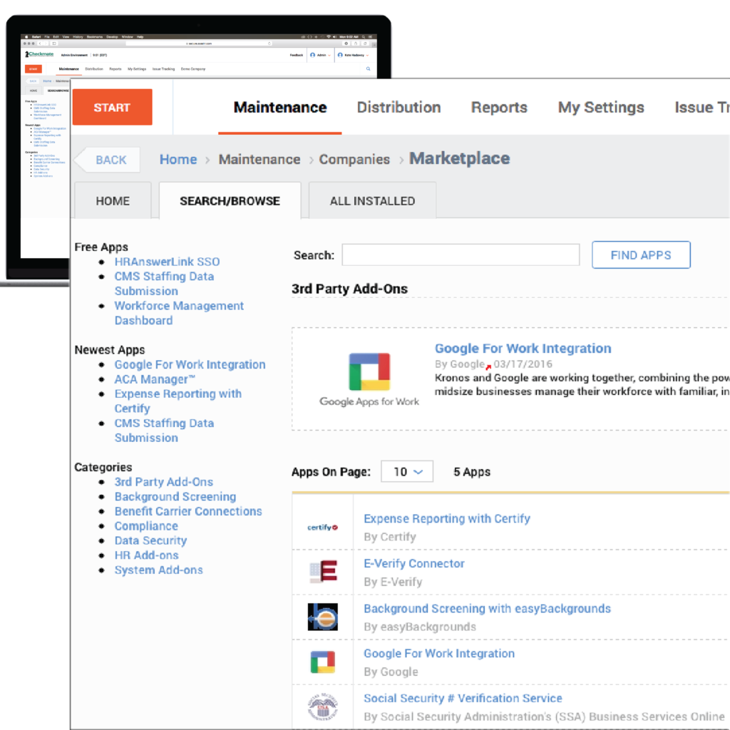Expand the apps-per-page selector showing 10
Screen dimensions: 730x730
406,471
